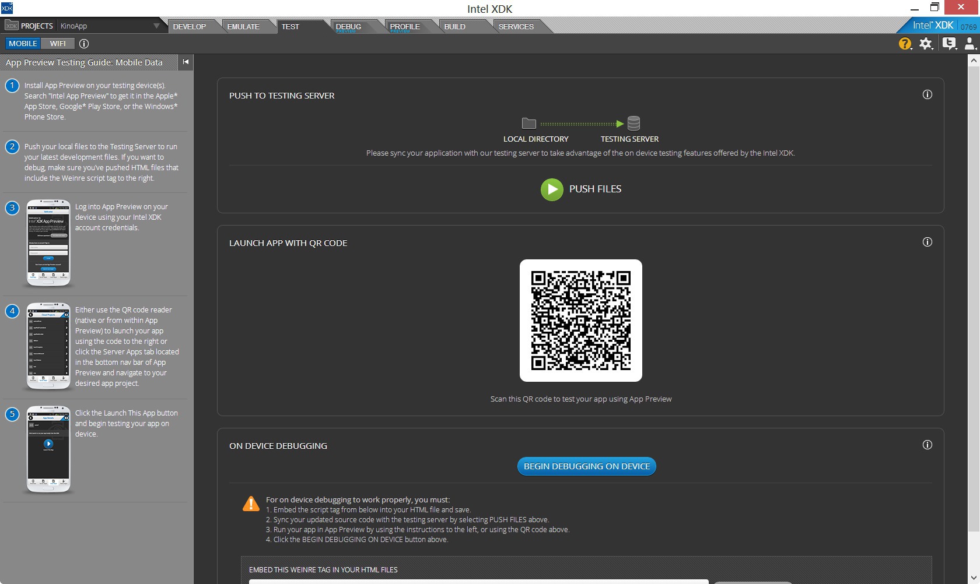980x584 pixels.
Task: Click 'Scan this QR code to test your app' text
Action: click(x=581, y=399)
